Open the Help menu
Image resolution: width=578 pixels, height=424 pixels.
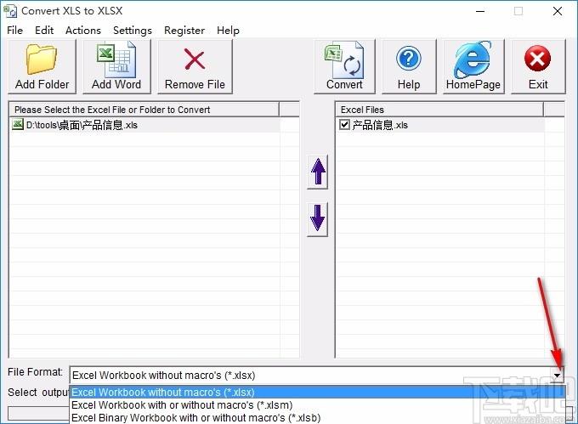click(x=228, y=31)
